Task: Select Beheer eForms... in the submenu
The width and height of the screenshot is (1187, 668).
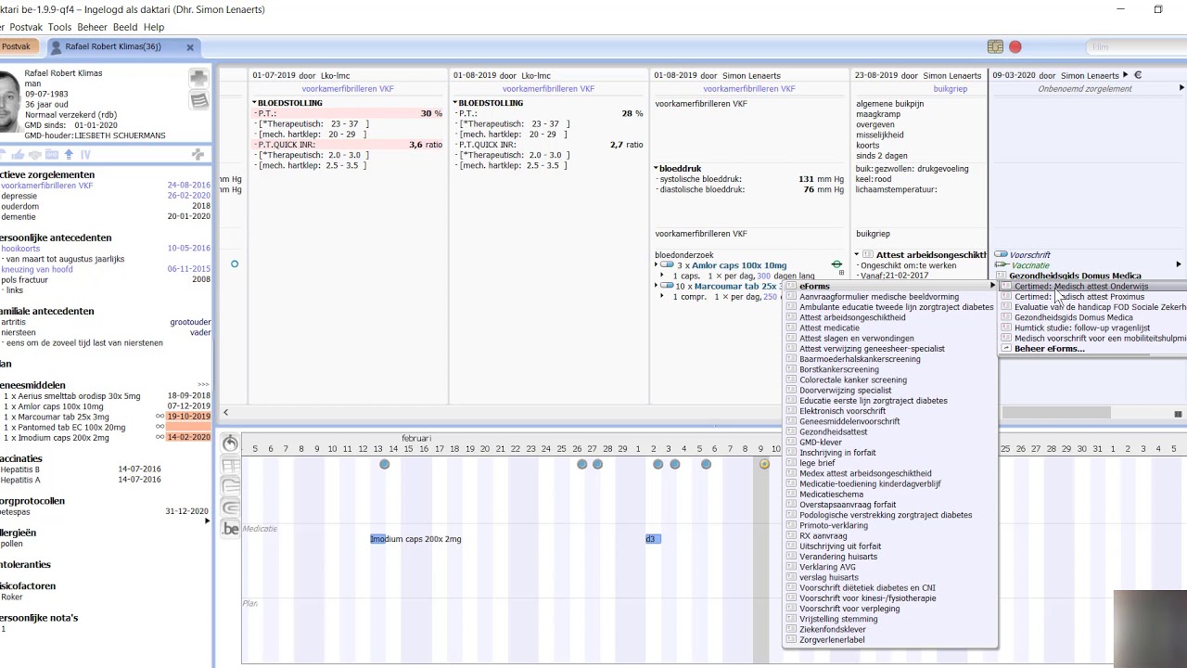Action: [x=1049, y=349]
